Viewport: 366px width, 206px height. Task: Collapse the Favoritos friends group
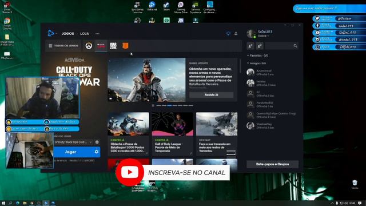(x=258, y=56)
